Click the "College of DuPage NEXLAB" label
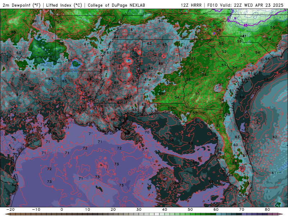The width and height of the screenshot is (288, 216). point(116,5)
